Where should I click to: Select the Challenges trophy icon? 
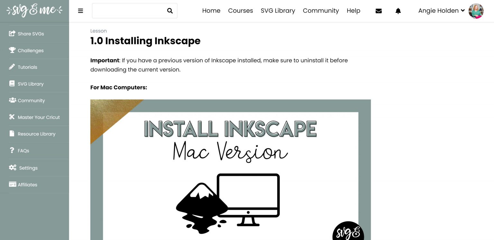tap(12, 50)
